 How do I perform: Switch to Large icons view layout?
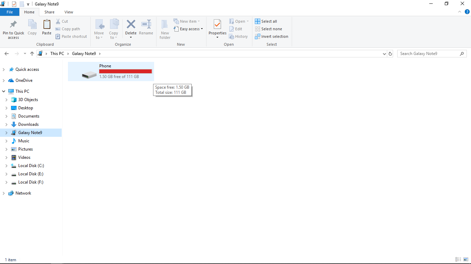coord(466,260)
